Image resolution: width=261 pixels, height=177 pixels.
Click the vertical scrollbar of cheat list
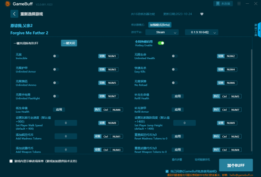click(252, 100)
